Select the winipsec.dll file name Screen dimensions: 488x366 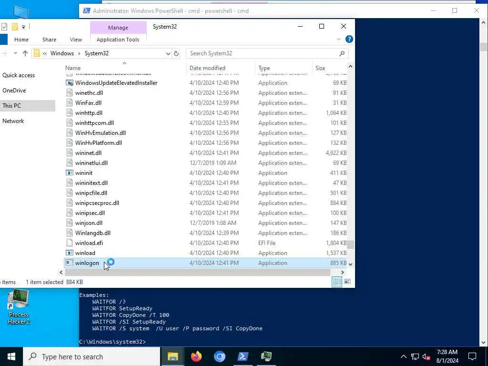click(x=90, y=213)
